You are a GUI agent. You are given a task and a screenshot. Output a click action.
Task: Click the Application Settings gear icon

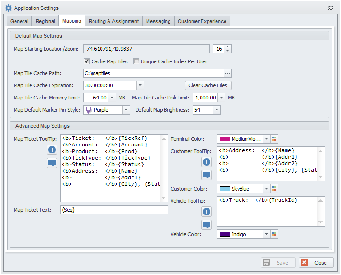[x=8, y=8]
